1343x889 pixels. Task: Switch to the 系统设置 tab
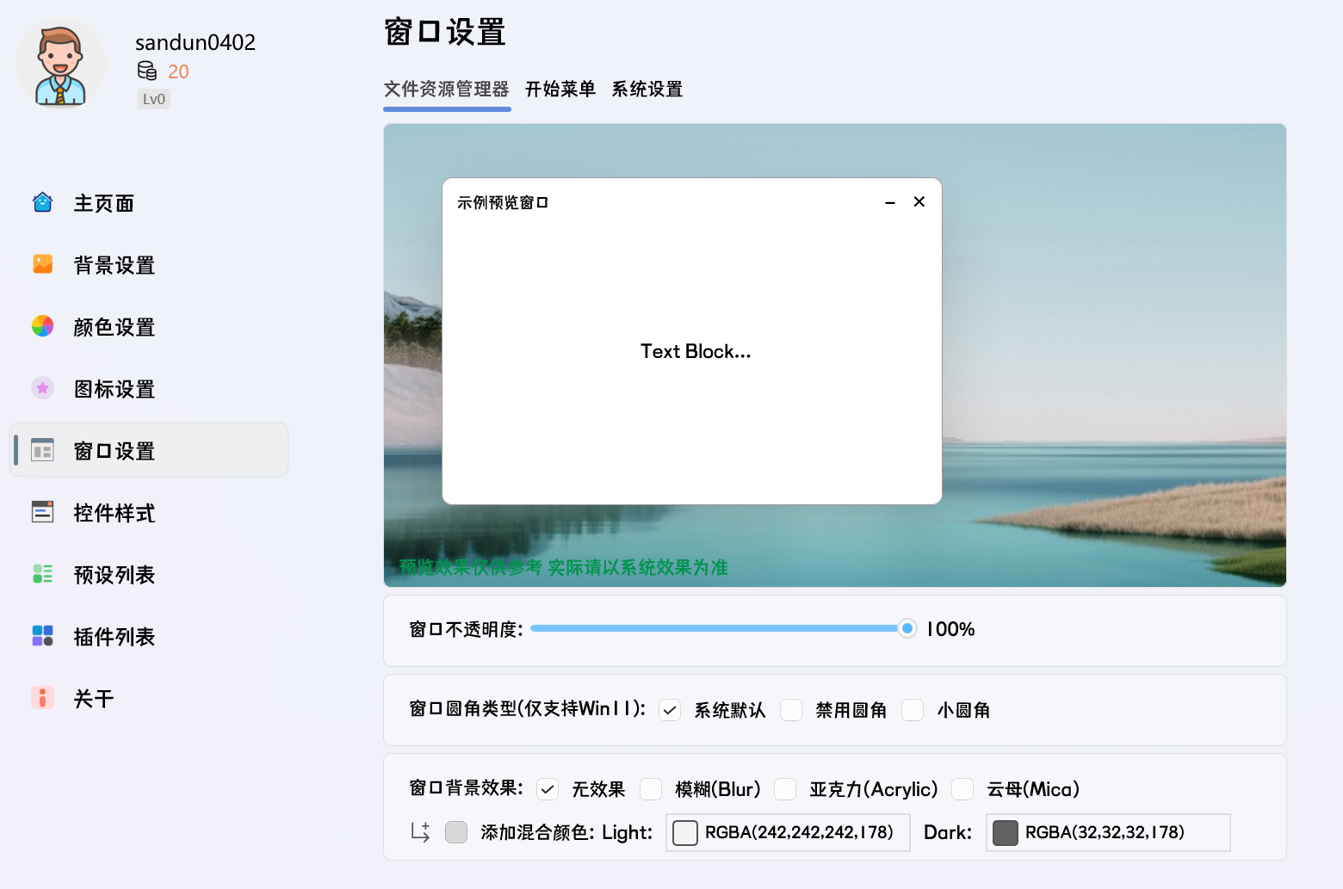click(x=647, y=90)
